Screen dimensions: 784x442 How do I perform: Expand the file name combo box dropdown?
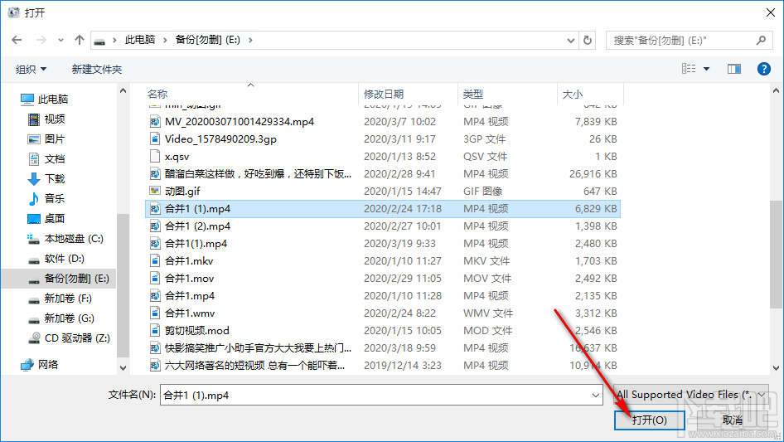point(596,396)
